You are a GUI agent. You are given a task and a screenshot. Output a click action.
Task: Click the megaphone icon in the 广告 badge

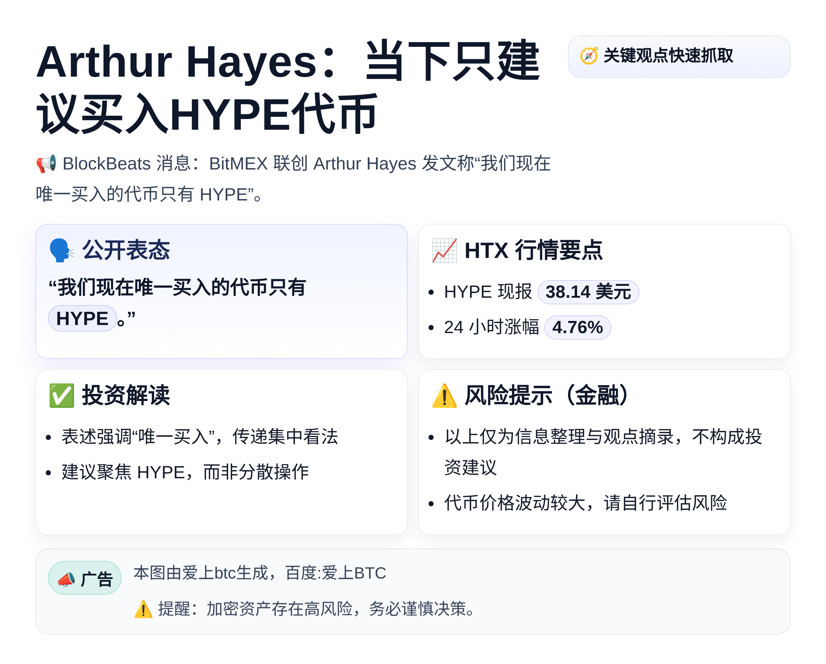[66, 579]
